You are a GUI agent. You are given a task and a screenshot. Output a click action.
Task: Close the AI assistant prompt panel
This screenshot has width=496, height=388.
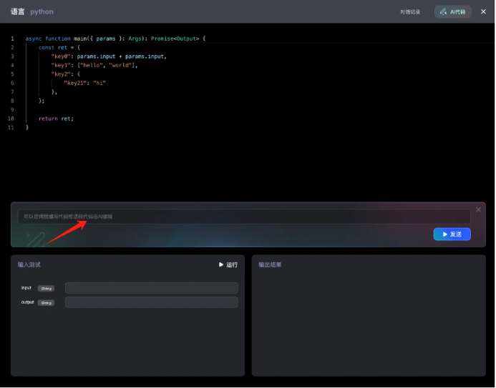pos(478,209)
